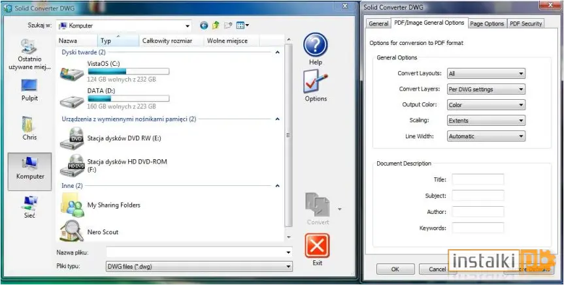
Task: Open the view menu icon
Action: 242,25
